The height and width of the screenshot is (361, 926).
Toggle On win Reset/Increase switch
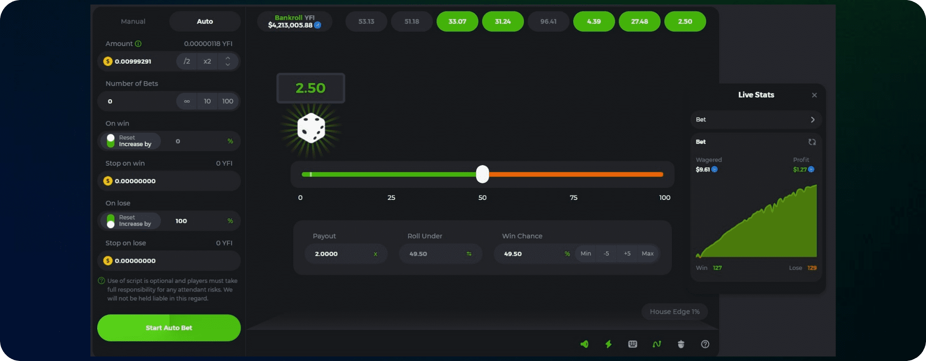coord(111,141)
